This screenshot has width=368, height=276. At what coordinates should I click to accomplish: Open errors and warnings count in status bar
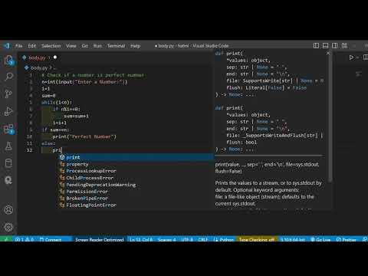coord(25,239)
